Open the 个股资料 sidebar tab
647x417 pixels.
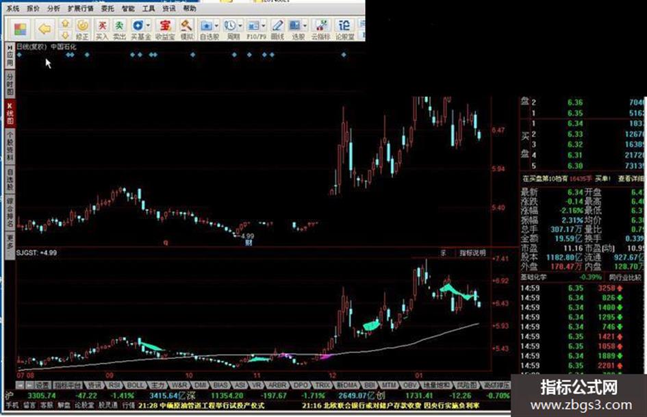coord(10,146)
